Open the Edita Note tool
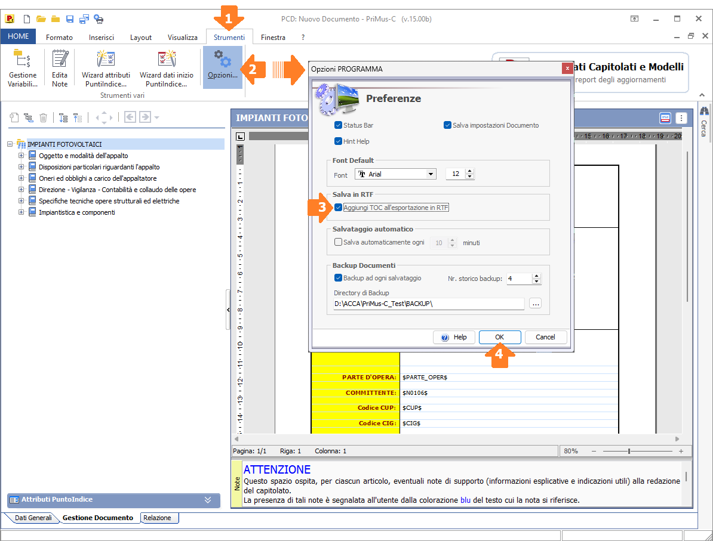Viewport: 713px width, 541px height. pos(60,68)
